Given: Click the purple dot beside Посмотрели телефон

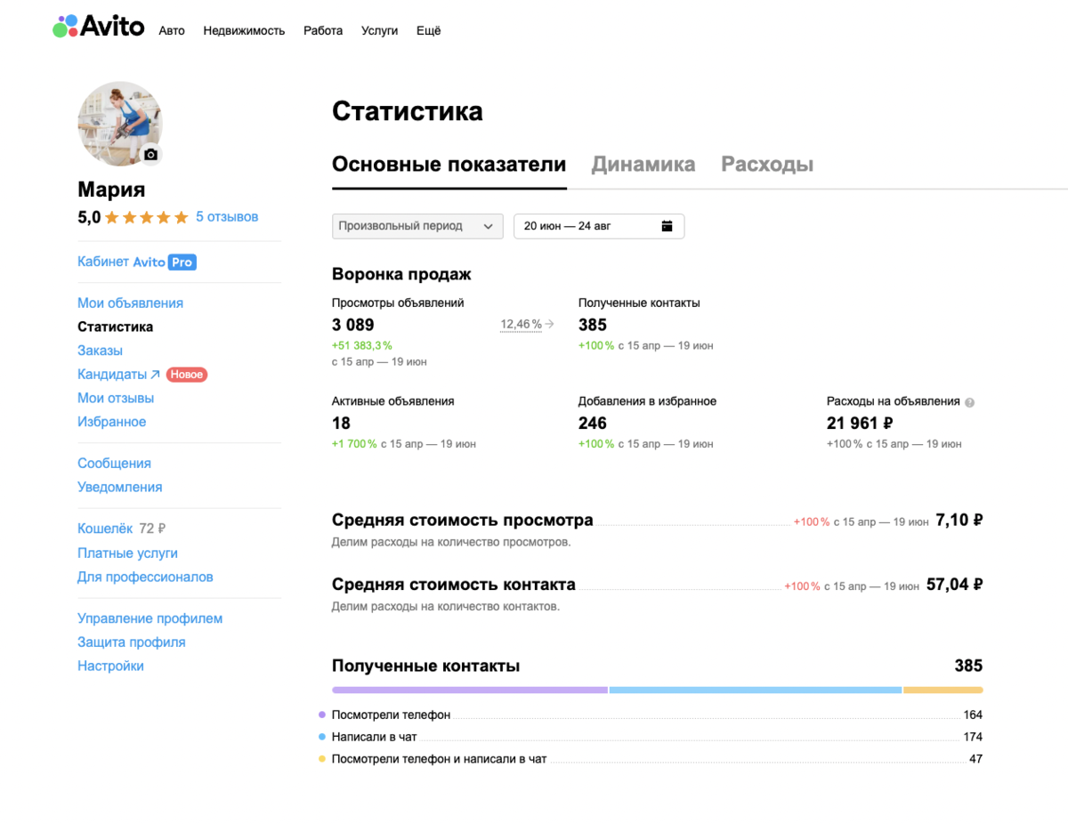Looking at the screenshot, I should 321,715.
